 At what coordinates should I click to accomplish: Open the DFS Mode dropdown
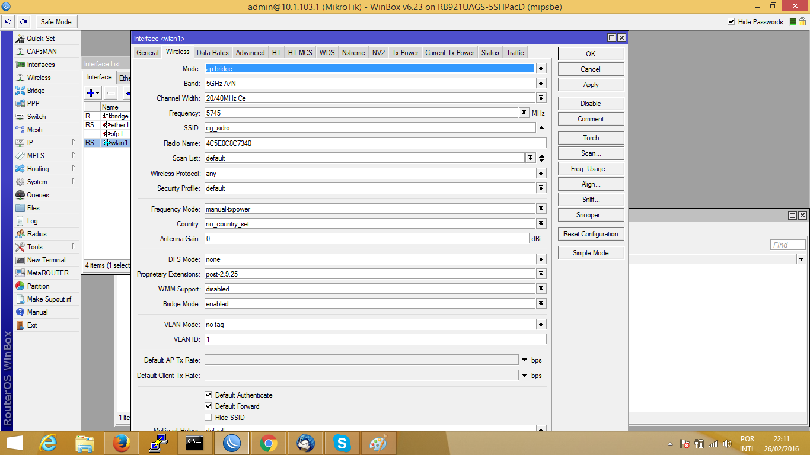coord(541,259)
